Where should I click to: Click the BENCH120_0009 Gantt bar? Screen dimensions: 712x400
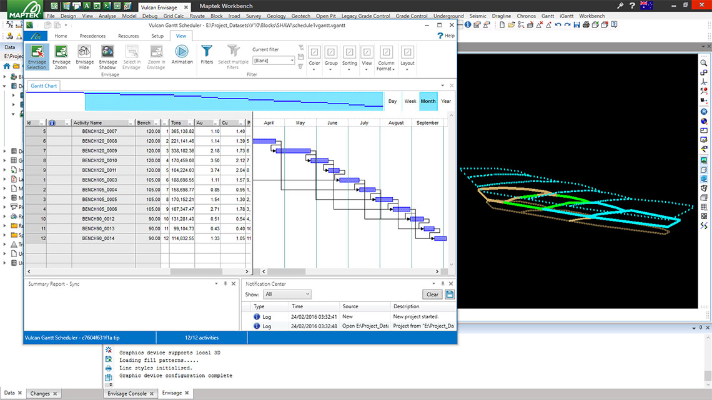tap(294, 151)
